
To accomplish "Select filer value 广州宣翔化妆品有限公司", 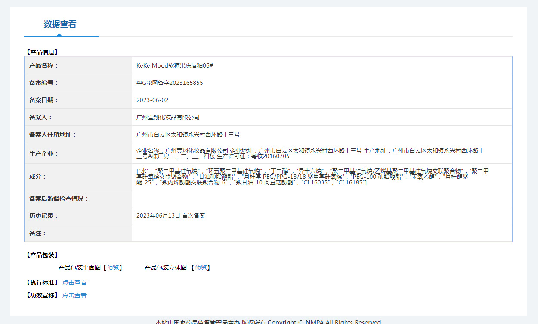I will click(x=168, y=117).
